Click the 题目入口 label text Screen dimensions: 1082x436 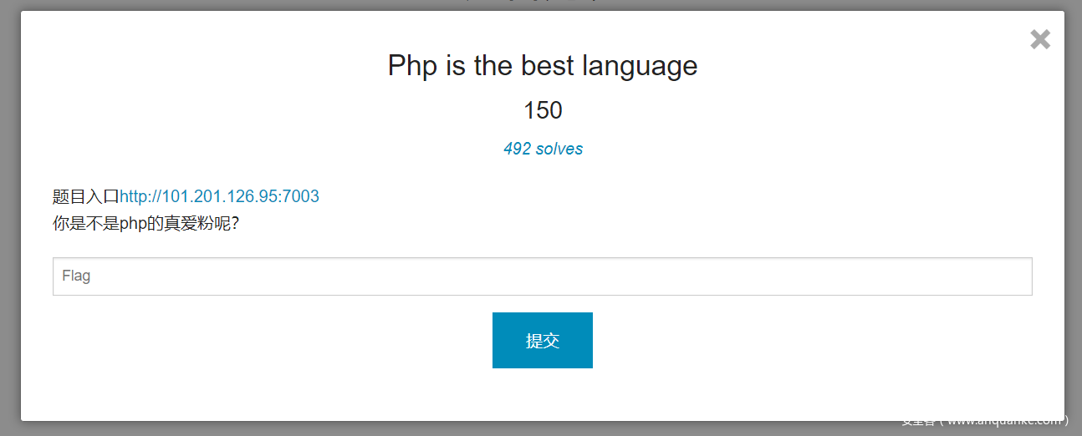point(85,197)
